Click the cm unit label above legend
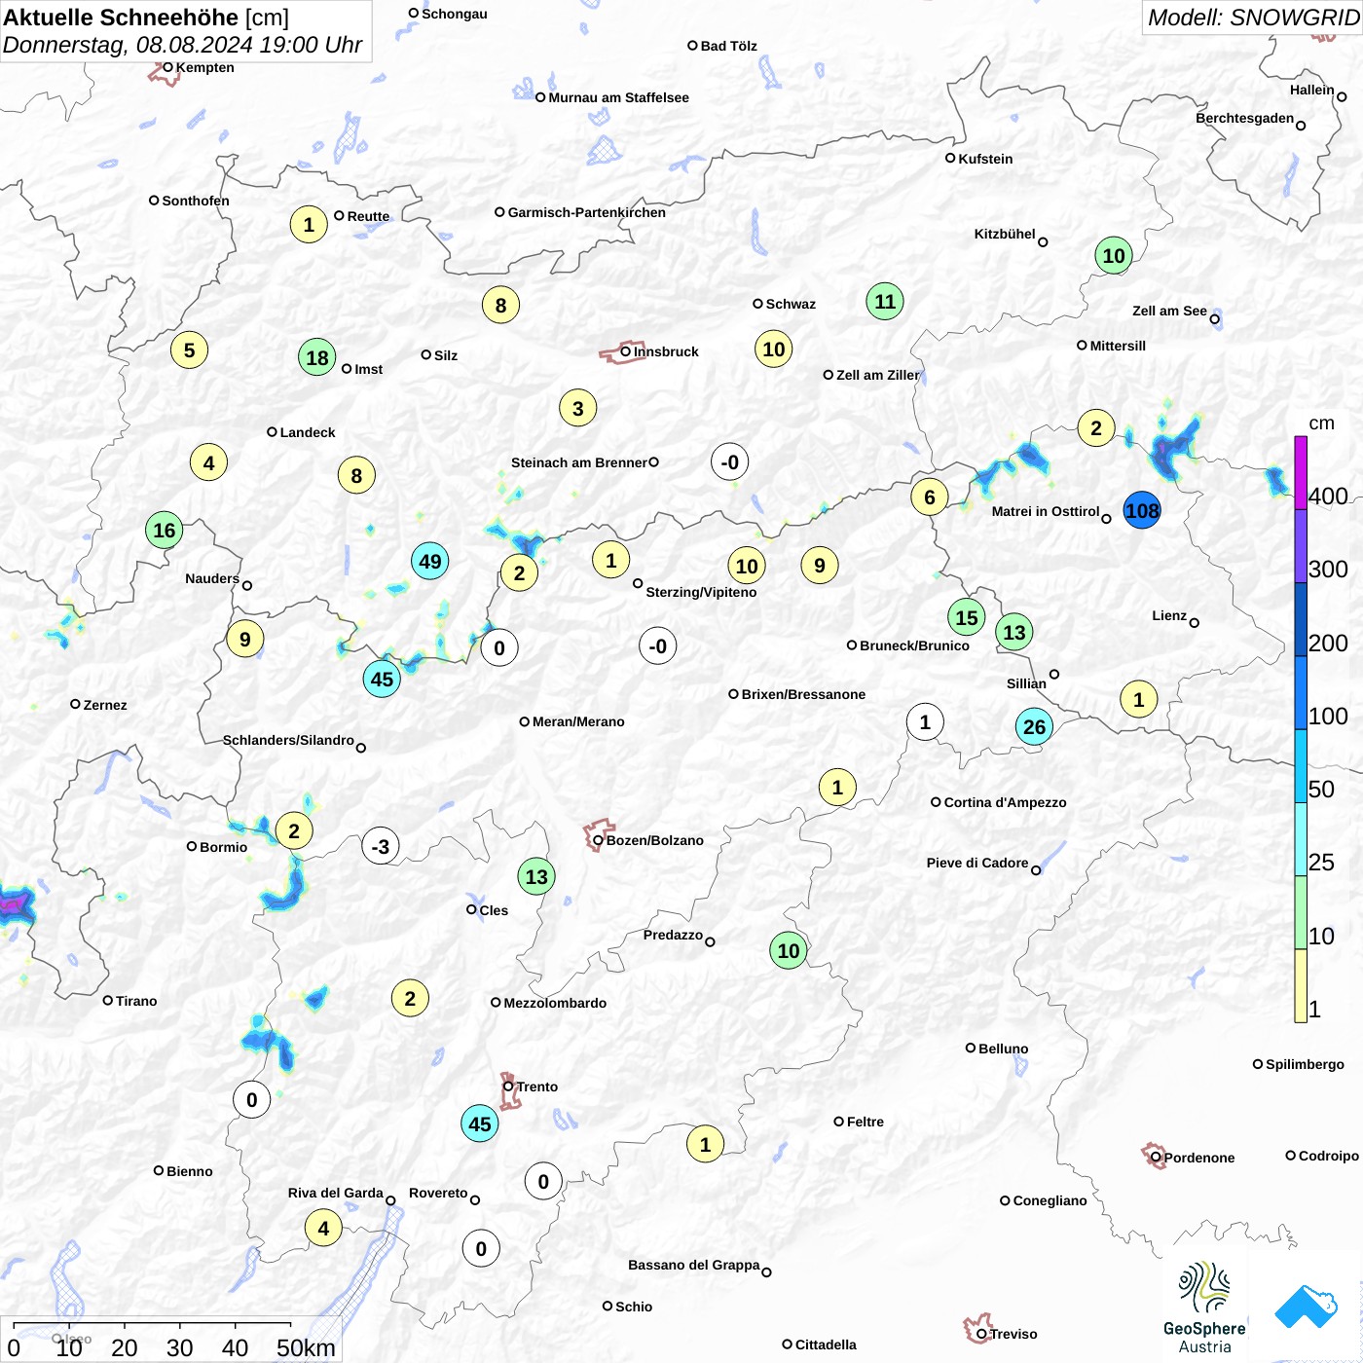Screen dimensions: 1363x1363 click(1321, 424)
